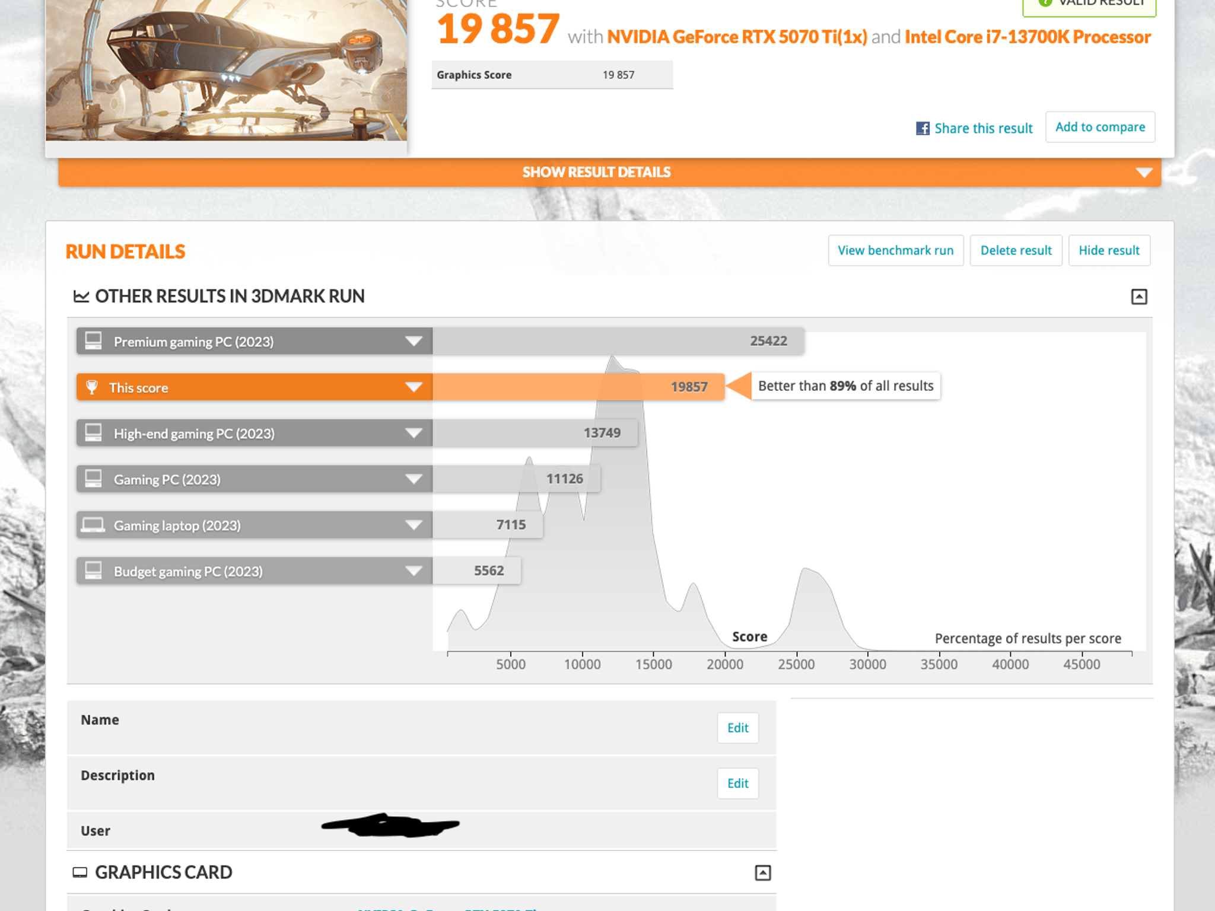This screenshot has height=911, width=1215.
Task: Collapse the Other Results in 3DMark Run section
Action: point(1139,297)
